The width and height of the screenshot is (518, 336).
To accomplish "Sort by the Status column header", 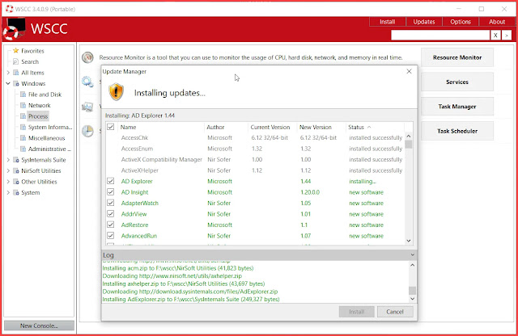I will (x=376, y=127).
